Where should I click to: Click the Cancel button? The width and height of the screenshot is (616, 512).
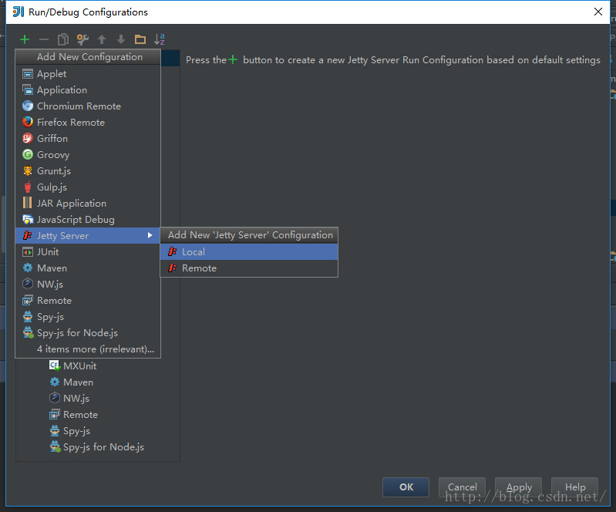tap(462, 487)
